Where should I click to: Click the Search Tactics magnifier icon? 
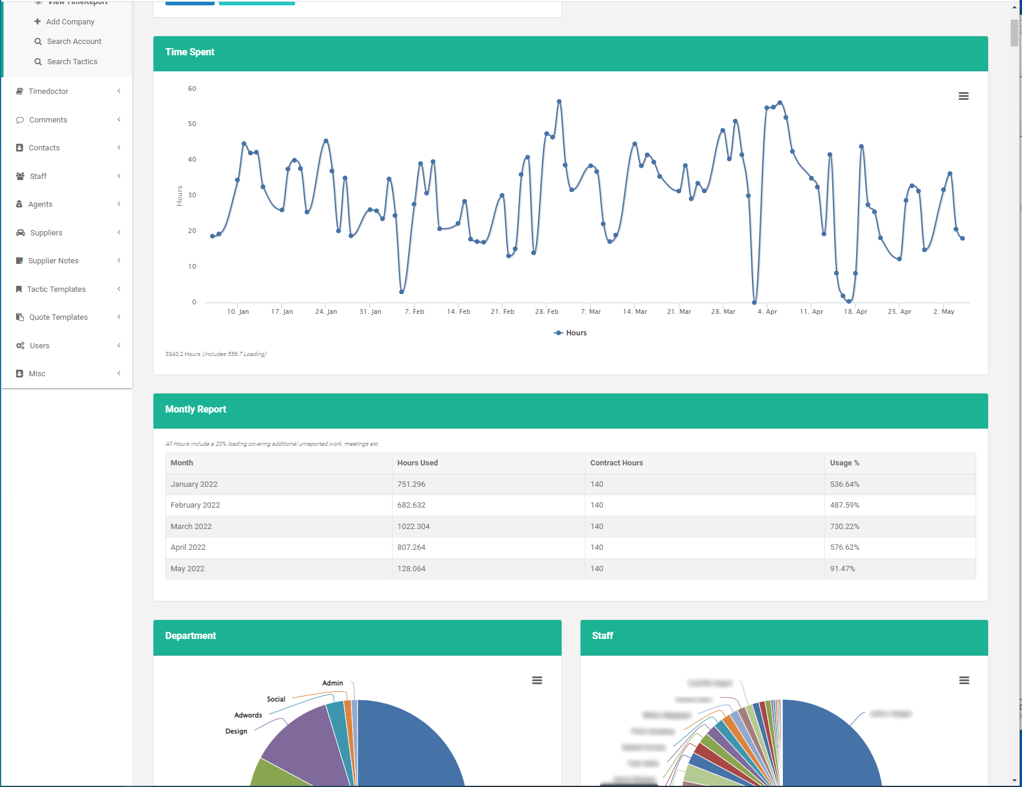coord(38,62)
